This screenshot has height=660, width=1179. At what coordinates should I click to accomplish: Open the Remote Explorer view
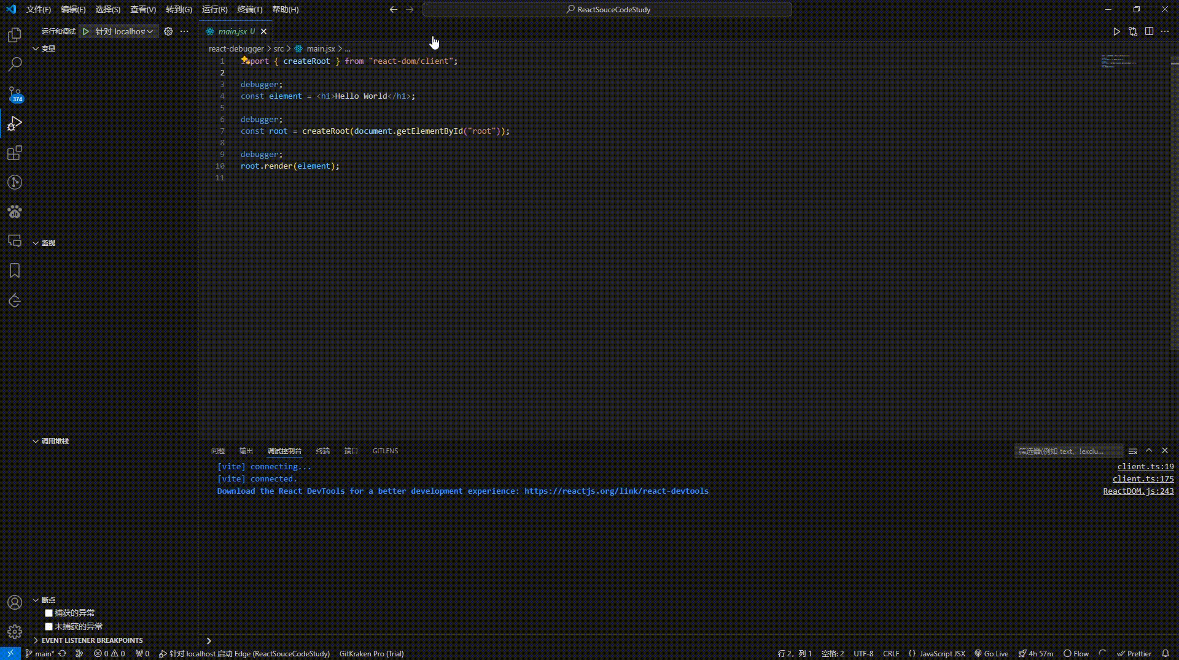pyautogui.click(x=14, y=240)
